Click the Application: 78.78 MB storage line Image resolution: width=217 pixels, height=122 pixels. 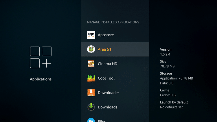176,78
